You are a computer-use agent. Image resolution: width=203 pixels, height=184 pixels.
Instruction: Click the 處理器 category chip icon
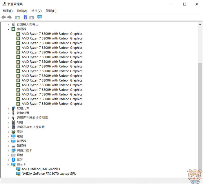13,29
